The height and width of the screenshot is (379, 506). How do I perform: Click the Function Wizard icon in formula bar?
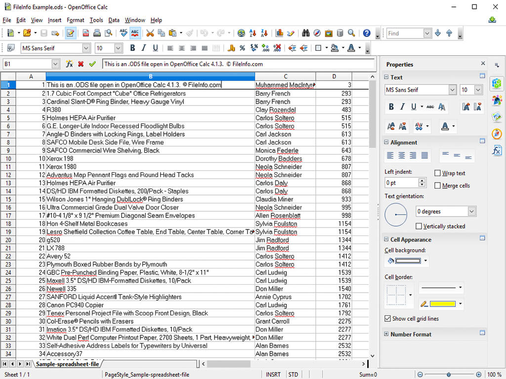click(x=69, y=64)
